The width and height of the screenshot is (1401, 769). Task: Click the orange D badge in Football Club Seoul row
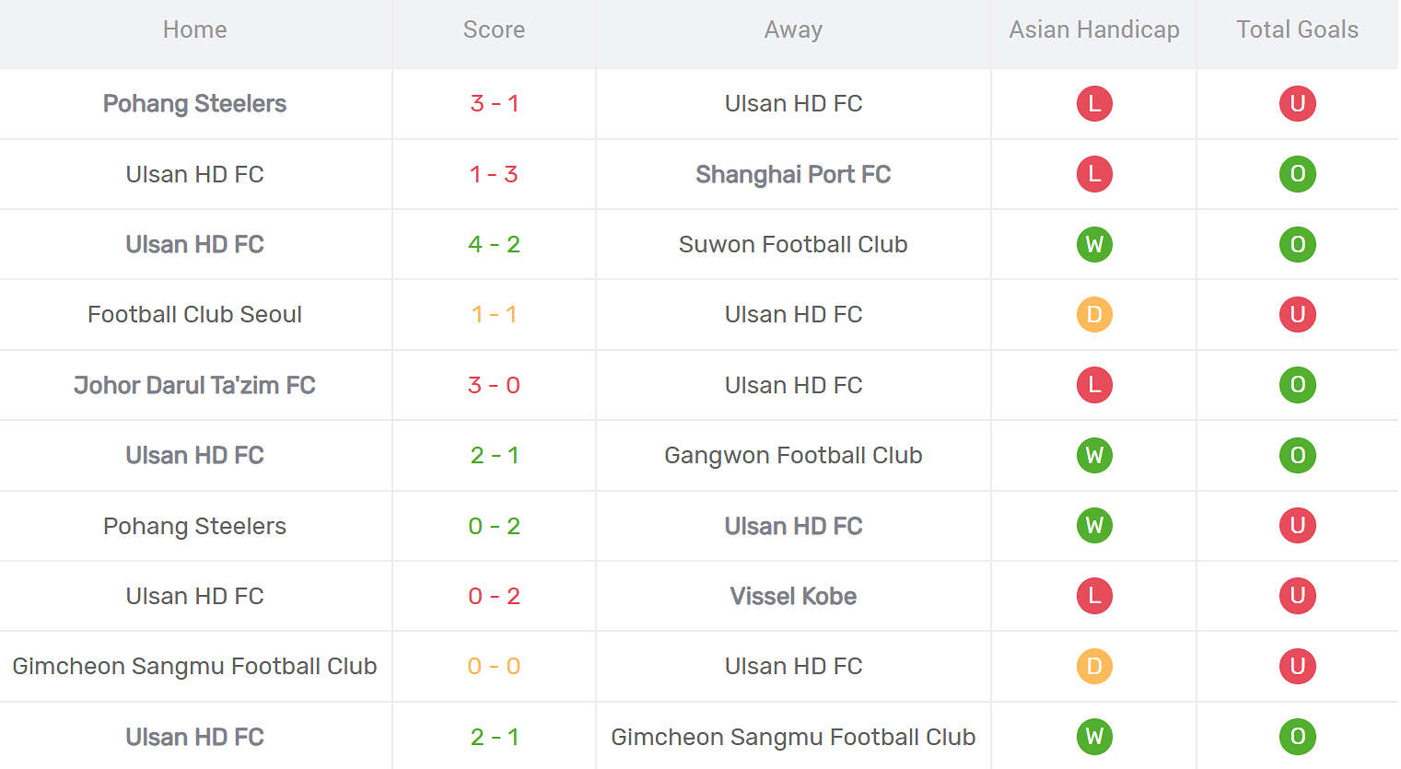coord(1094,314)
